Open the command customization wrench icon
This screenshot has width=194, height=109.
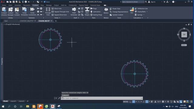pos(59,98)
